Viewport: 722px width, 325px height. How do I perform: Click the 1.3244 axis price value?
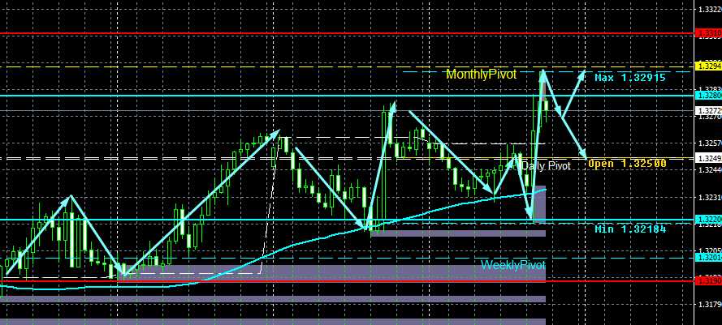[710, 170]
